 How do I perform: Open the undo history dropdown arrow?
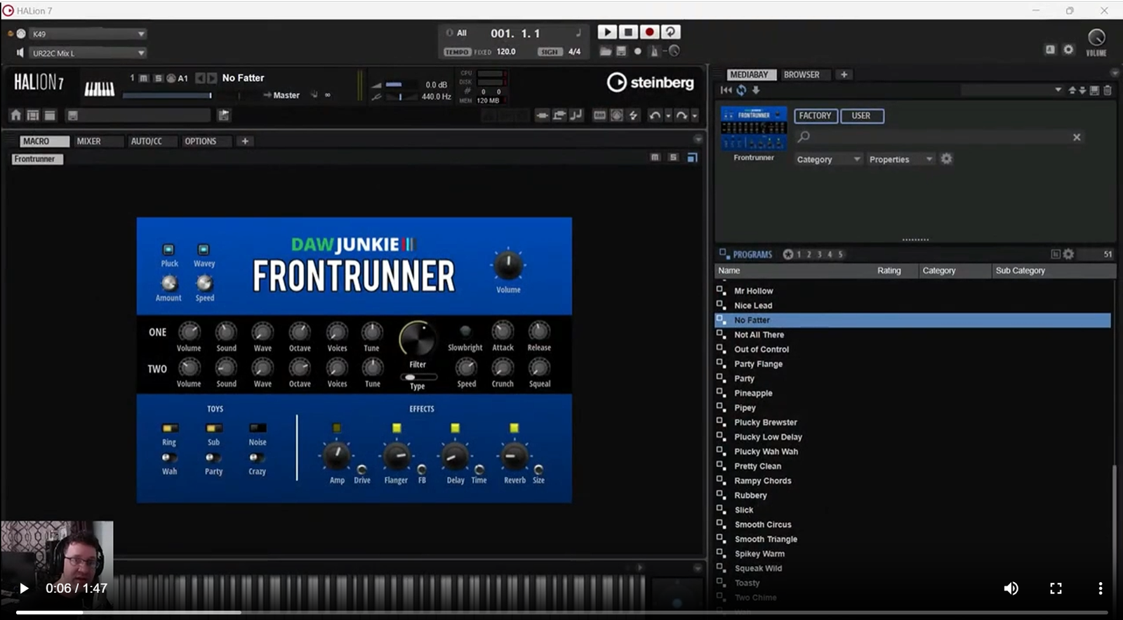point(668,116)
